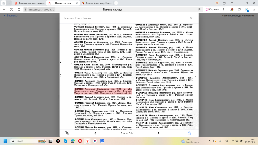Click entry ФОКЕЕВ Николай Егорович
The image size is (258, 145).
(103, 29)
